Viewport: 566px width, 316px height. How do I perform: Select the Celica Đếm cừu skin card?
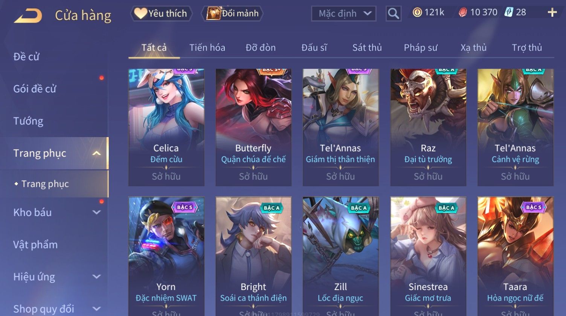166,127
